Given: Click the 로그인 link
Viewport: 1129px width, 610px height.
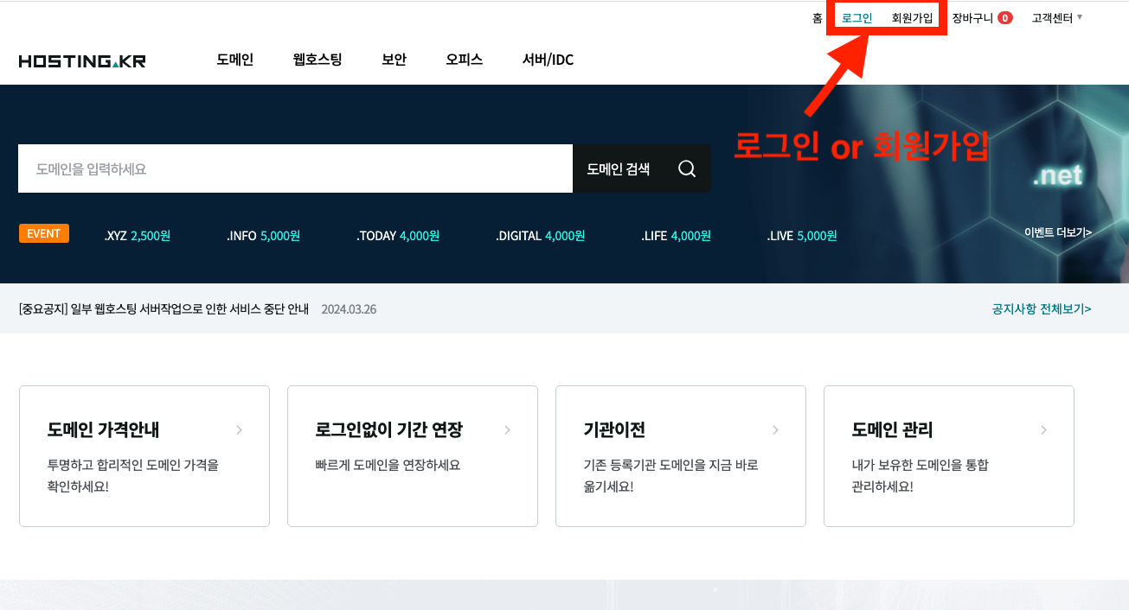Looking at the screenshot, I should click(x=856, y=16).
